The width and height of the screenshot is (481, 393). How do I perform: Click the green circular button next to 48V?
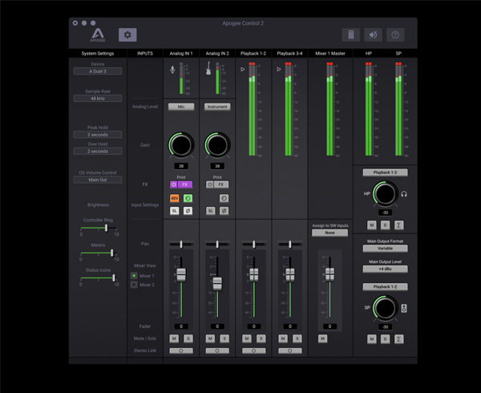pos(188,198)
